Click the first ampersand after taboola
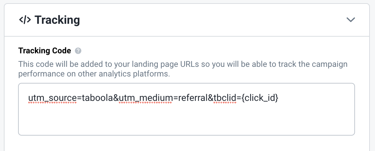 tap(116, 98)
